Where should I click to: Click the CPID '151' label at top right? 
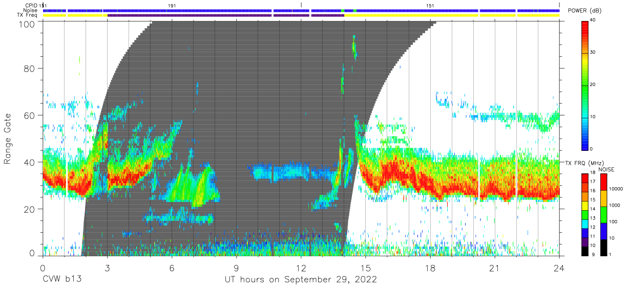click(430, 5)
